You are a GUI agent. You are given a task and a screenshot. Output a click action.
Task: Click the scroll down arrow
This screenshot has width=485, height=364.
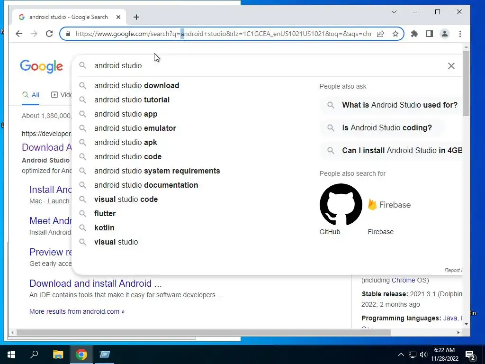466,324
